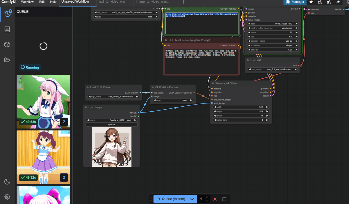Open the Queue history sidebar icon
This screenshot has height=204, width=349.
(7, 13)
